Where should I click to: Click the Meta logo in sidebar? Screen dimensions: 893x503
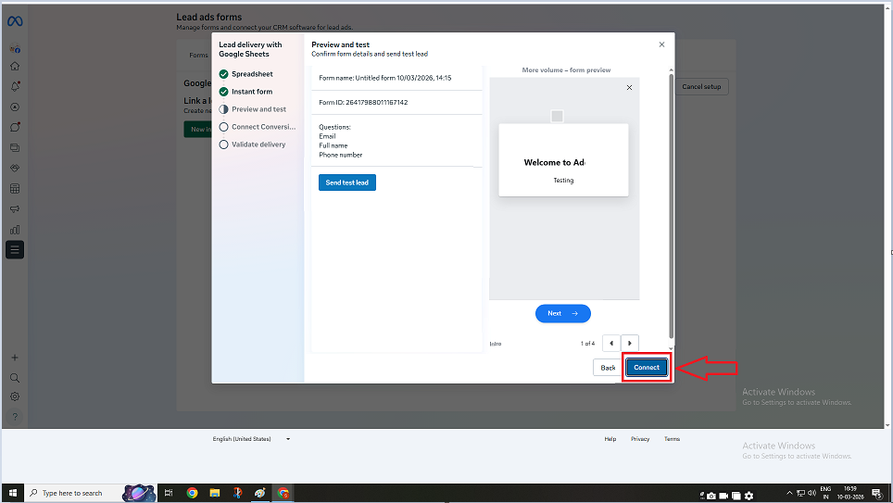tap(15, 21)
